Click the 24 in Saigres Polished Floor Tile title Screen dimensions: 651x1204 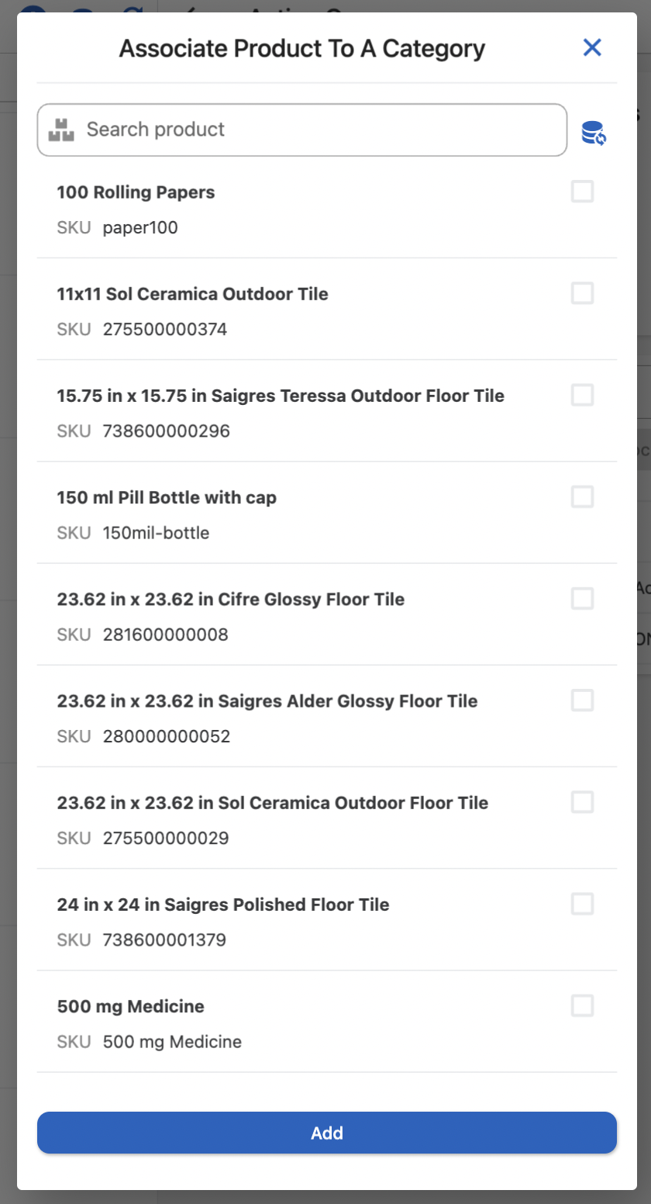(x=222, y=905)
